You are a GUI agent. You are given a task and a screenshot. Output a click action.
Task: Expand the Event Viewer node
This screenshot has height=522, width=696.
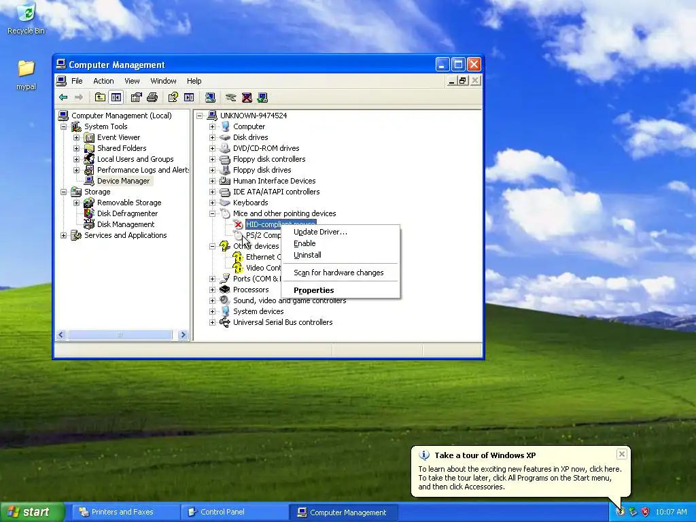click(x=76, y=137)
